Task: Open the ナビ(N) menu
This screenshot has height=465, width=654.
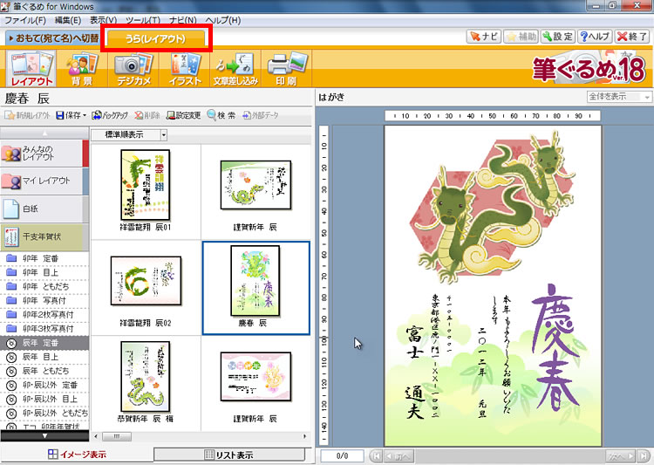Action: coord(183,20)
